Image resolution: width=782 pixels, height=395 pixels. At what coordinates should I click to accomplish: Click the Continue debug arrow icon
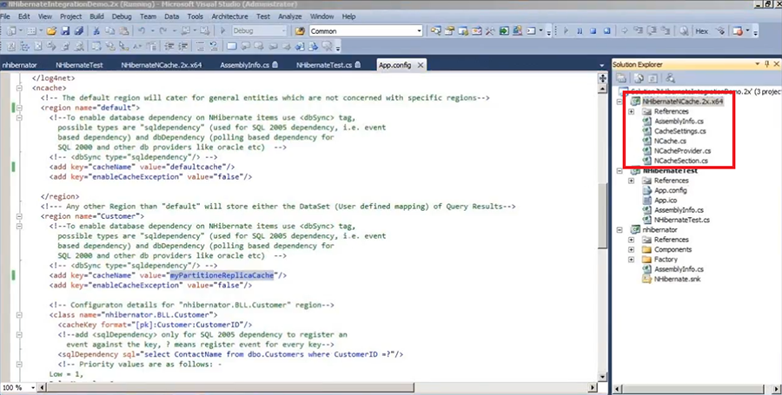[x=566, y=31]
